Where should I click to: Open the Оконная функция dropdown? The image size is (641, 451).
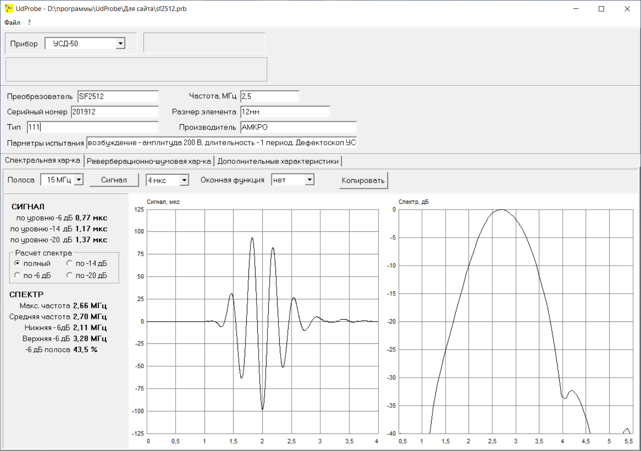point(310,180)
